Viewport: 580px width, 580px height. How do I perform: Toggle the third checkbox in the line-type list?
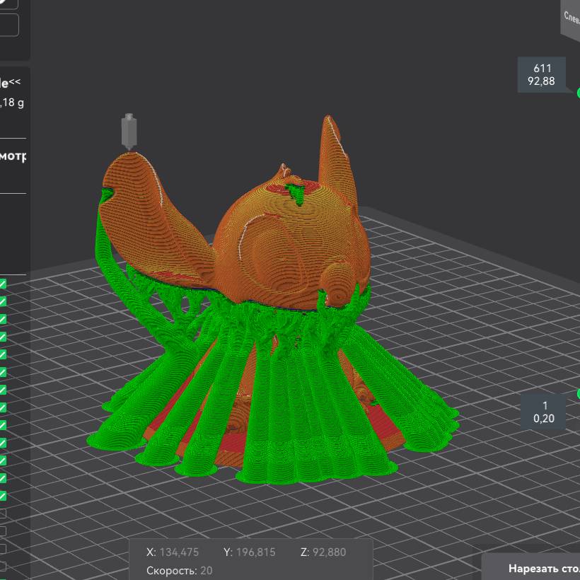[x=3, y=319]
